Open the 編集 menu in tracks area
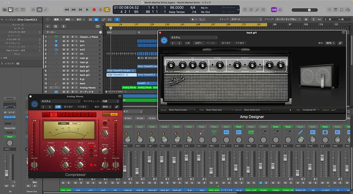The width and height of the screenshot is (353, 194). (57, 19)
